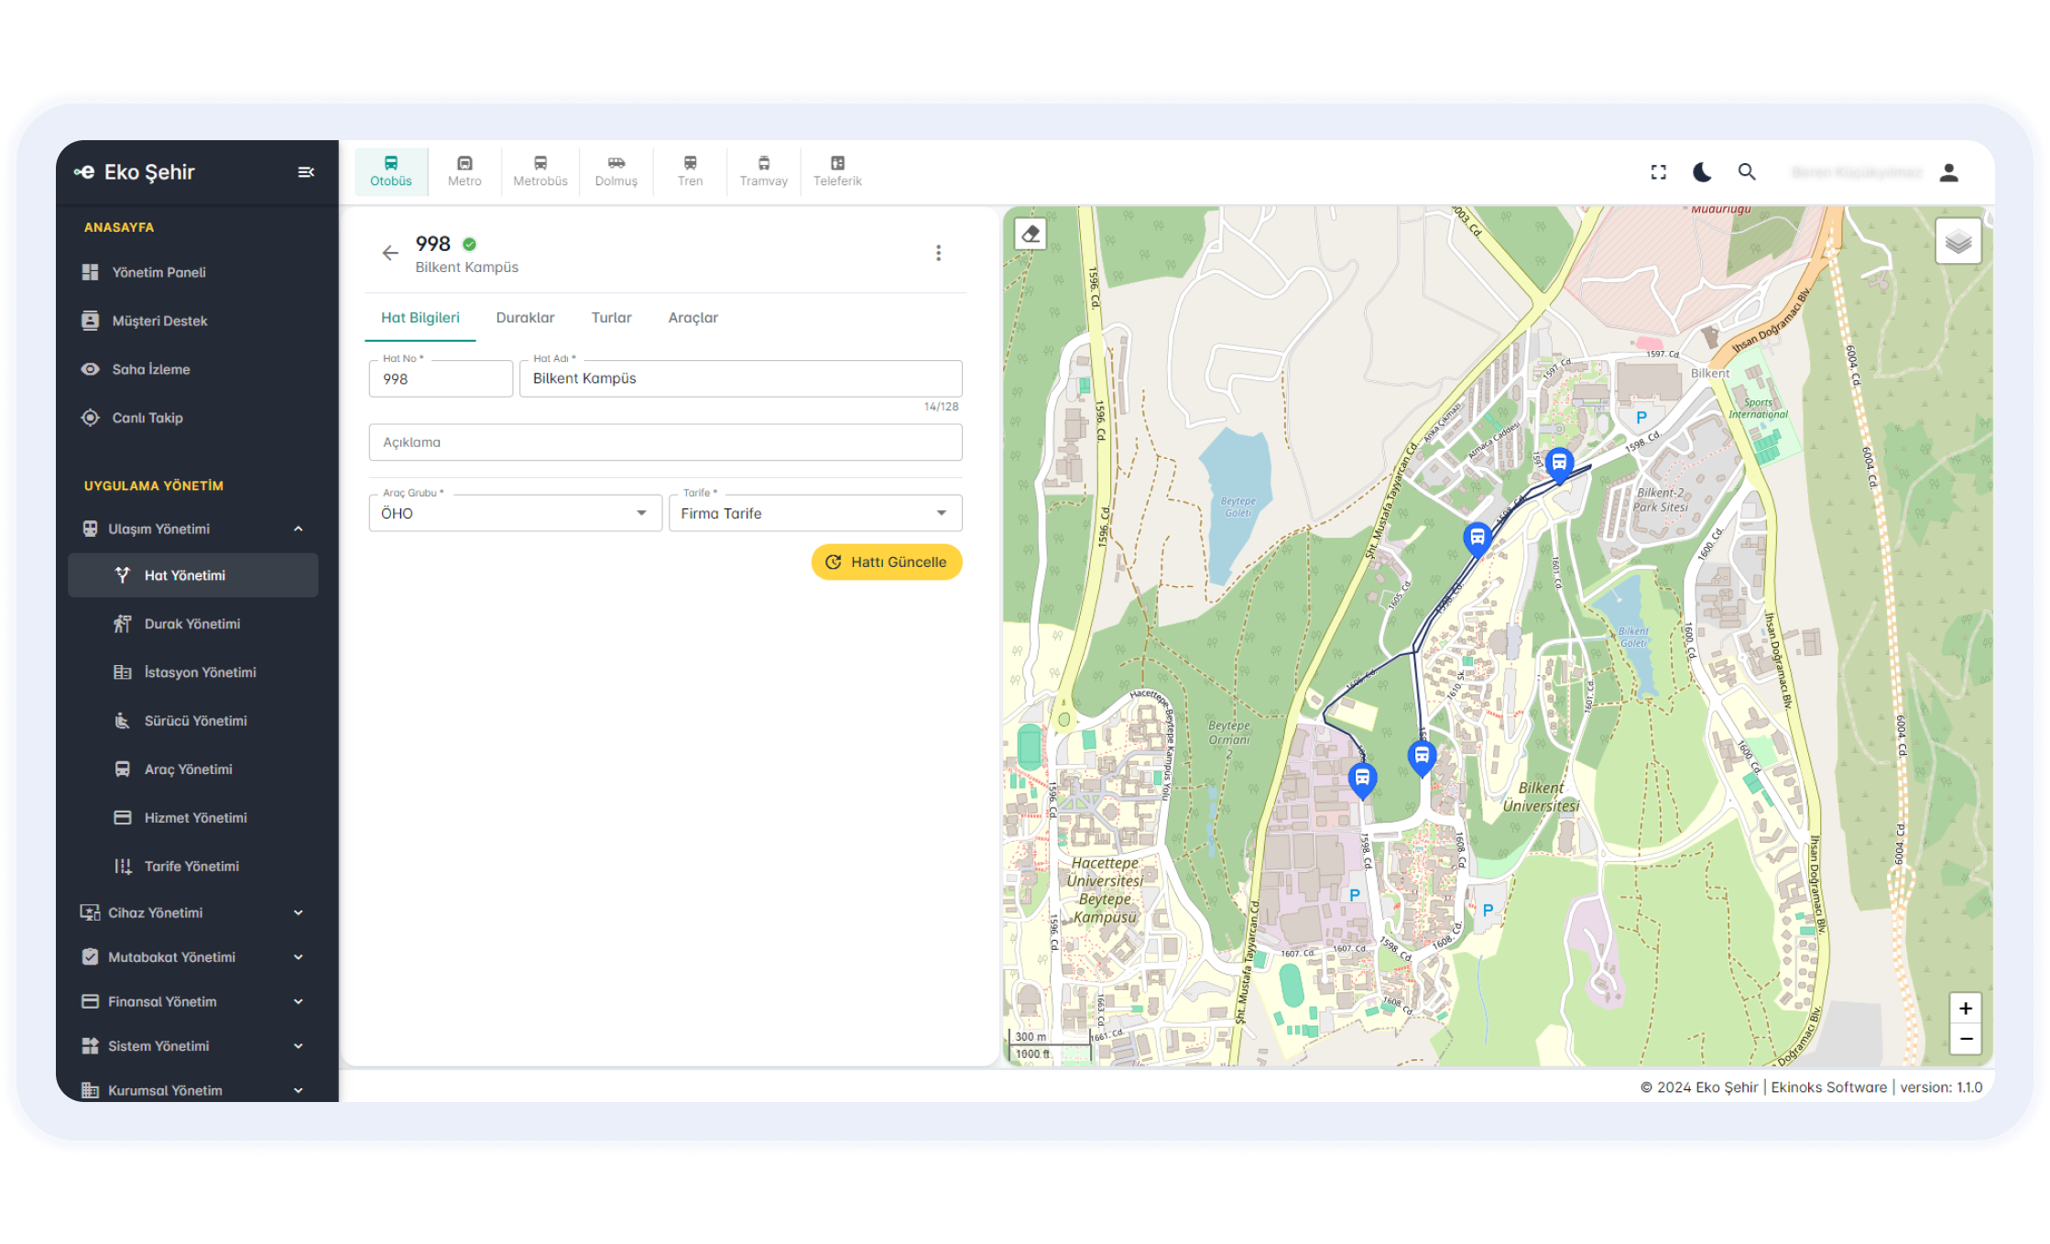Open search with magnifier icon
2050x1244 pixels.
click(1747, 172)
